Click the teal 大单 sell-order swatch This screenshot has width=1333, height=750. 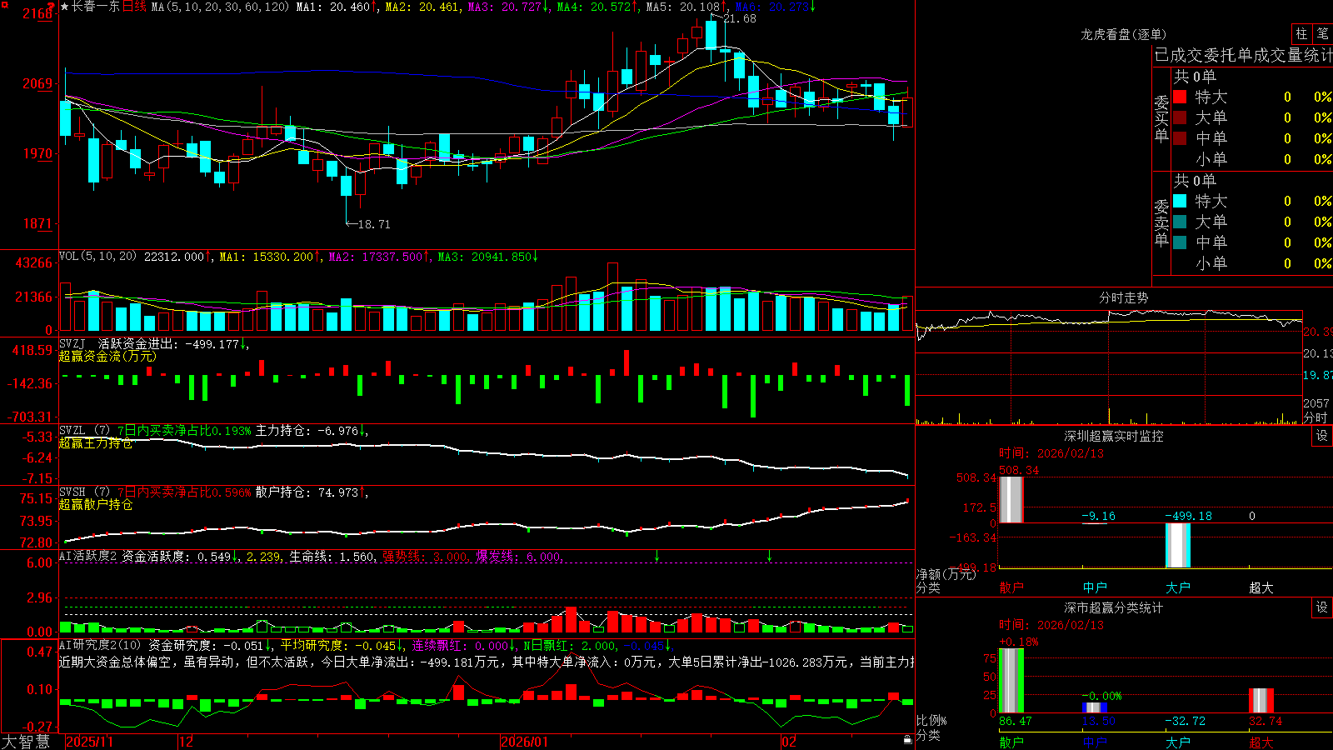point(1180,222)
